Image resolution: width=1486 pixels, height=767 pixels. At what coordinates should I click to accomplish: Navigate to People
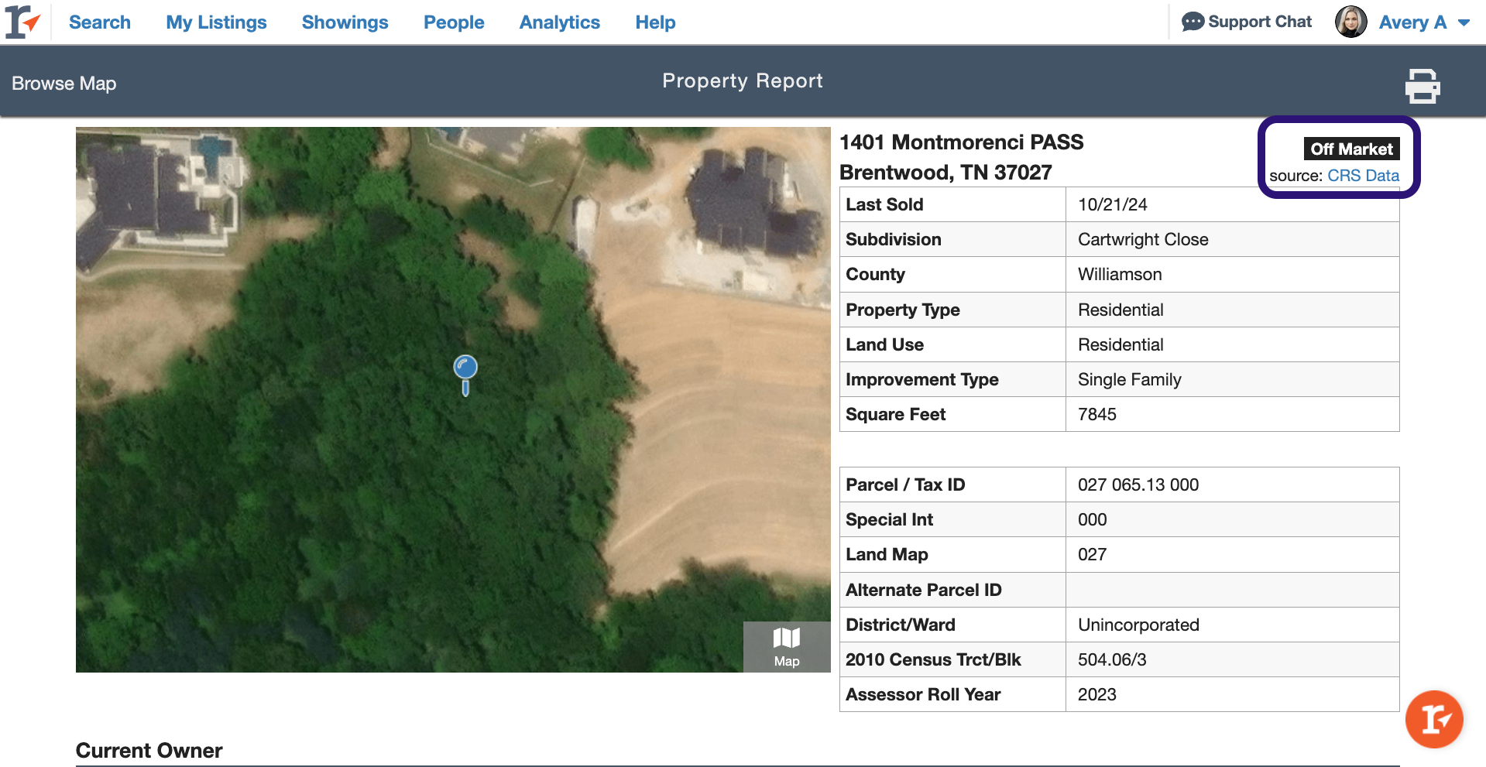coord(454,22)
